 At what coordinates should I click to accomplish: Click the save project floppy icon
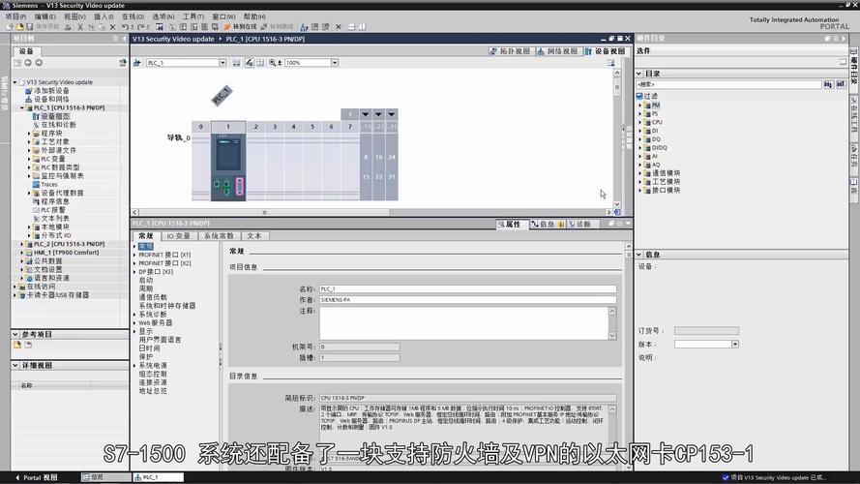[30, 26]
